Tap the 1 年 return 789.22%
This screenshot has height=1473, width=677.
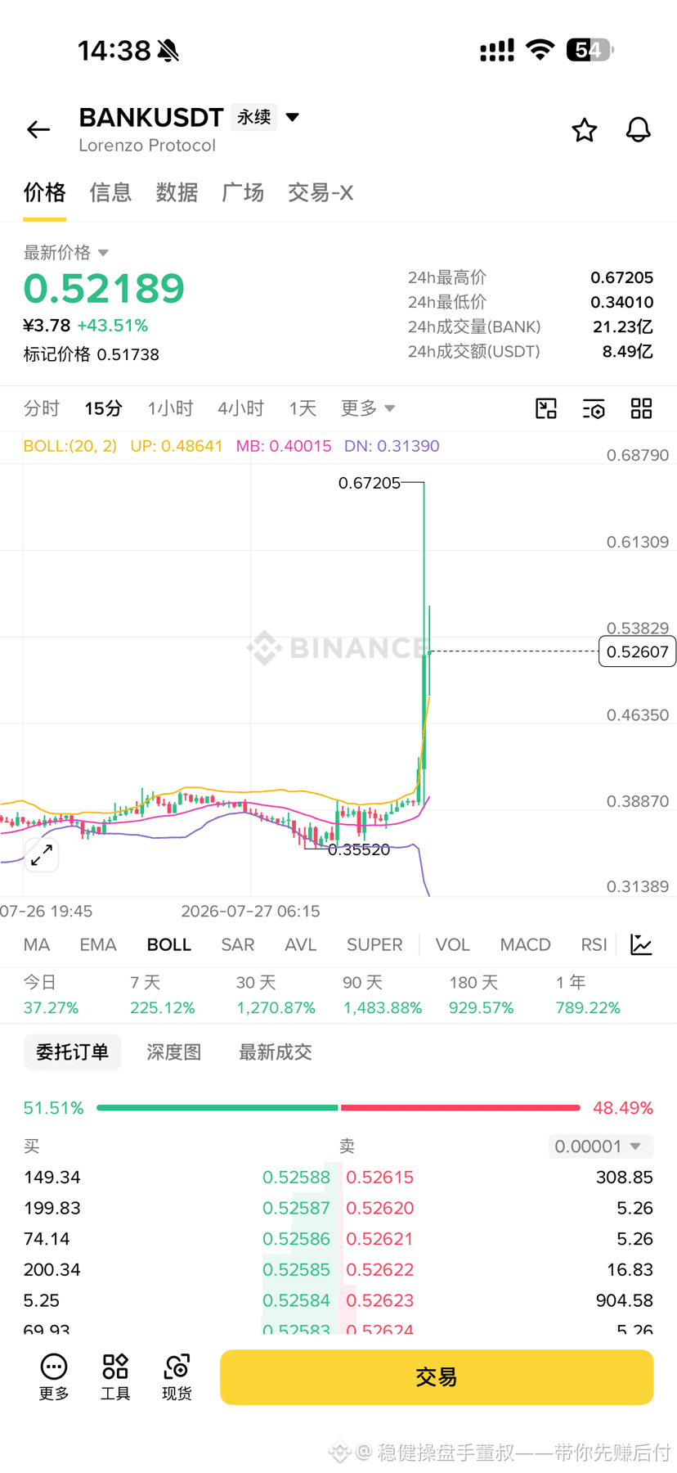588,1008
